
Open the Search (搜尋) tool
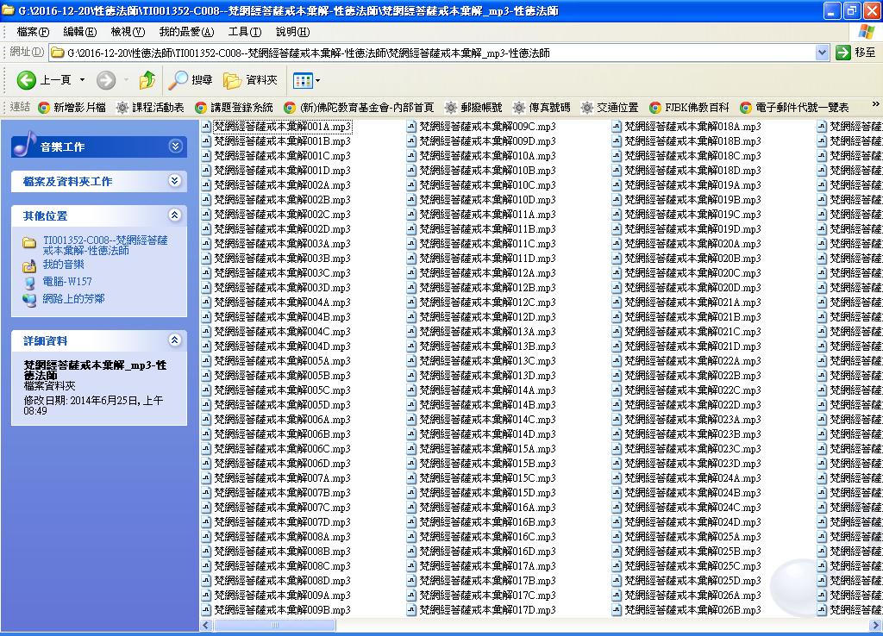point(191,80)
